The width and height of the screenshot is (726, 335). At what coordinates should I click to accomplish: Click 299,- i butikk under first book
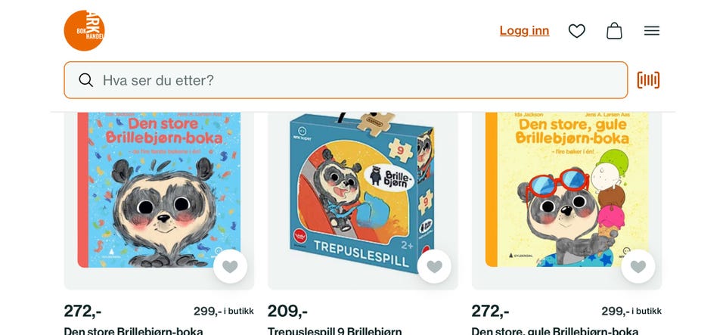[223, 311]
